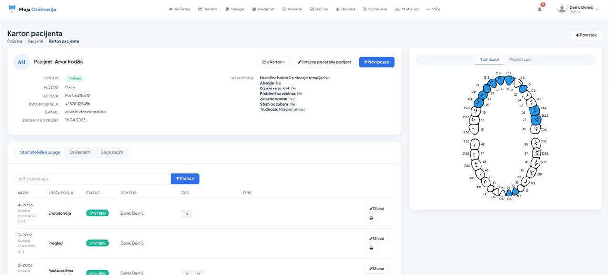Click the Pretraži filter button
The image size is (609, 275).
click(x=185, y=178)
